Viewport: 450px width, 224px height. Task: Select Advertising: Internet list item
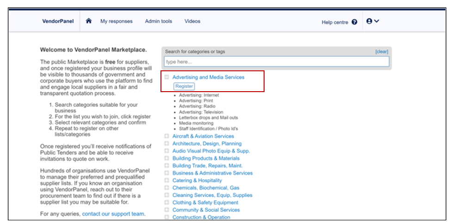(x=199, y=95)
